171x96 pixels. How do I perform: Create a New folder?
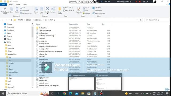60,11
